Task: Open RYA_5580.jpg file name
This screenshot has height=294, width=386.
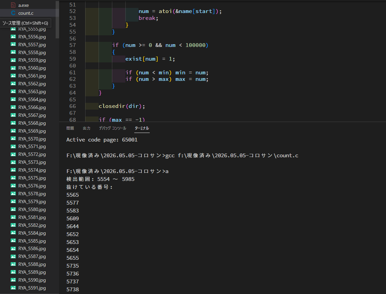Action: click(x=32, y=209)
